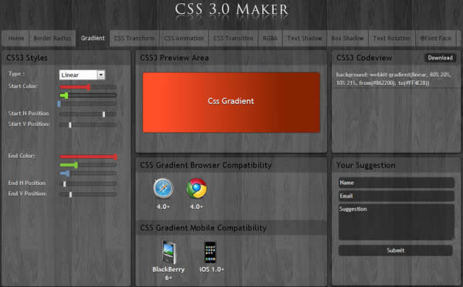Switch to the Text Rotation tab
The width and height of the screenshot is (463, 287).
click(x=392, y=39)
